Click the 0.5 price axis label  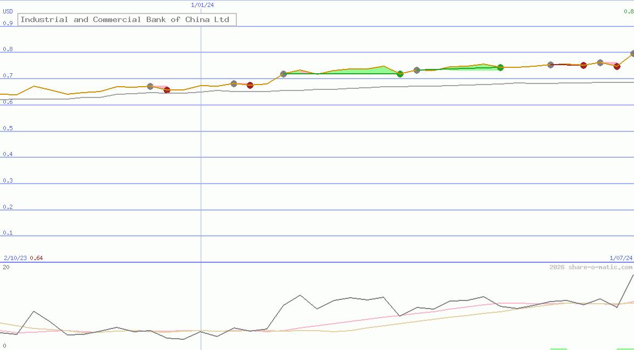[8, 128]
